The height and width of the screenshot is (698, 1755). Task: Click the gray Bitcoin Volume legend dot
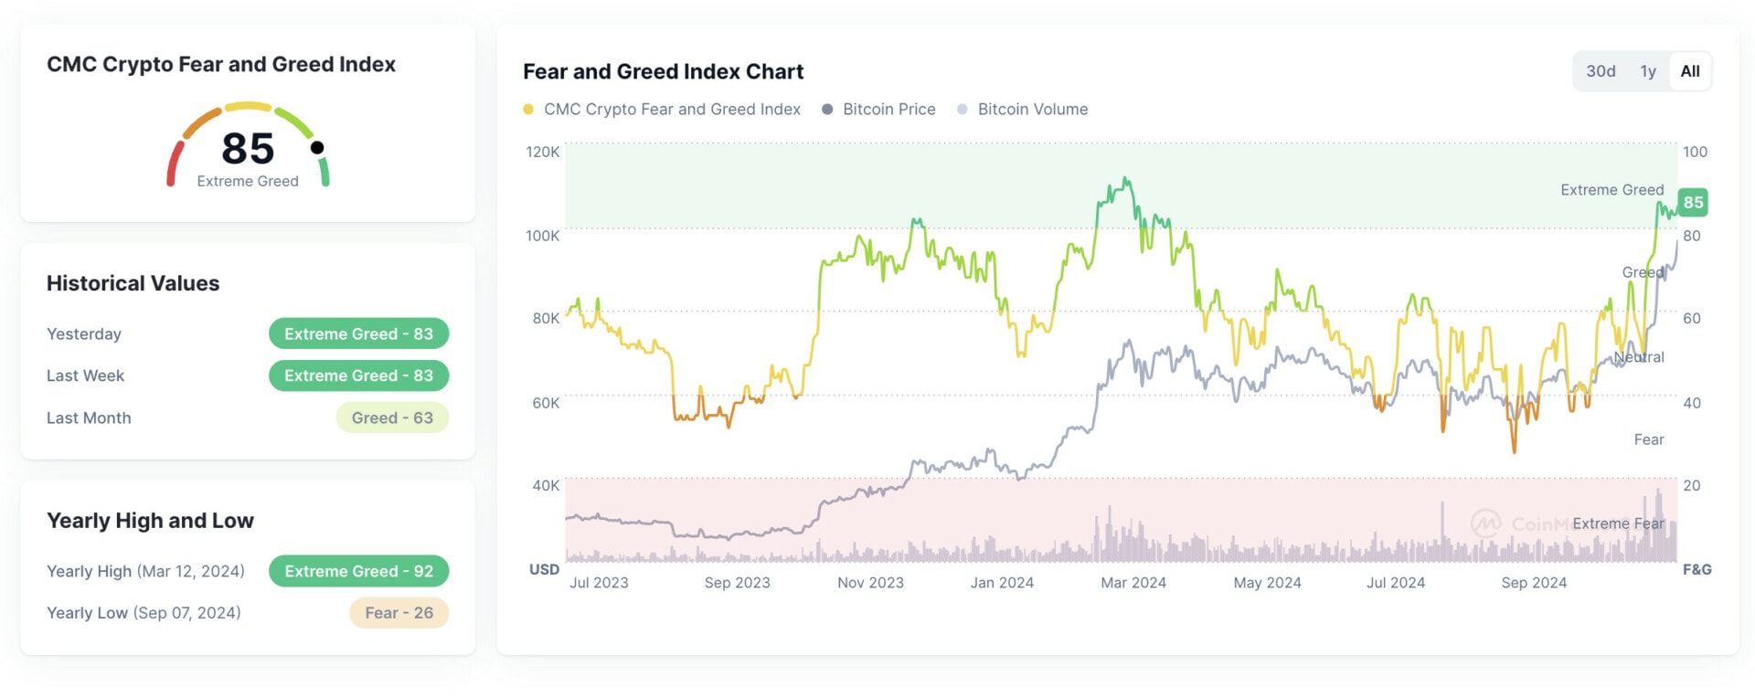(x=963, y=109)
